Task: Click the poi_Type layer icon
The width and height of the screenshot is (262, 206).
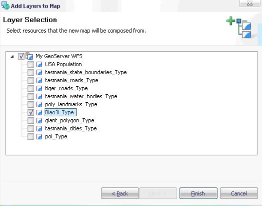Action: click(x=39, y=137)
